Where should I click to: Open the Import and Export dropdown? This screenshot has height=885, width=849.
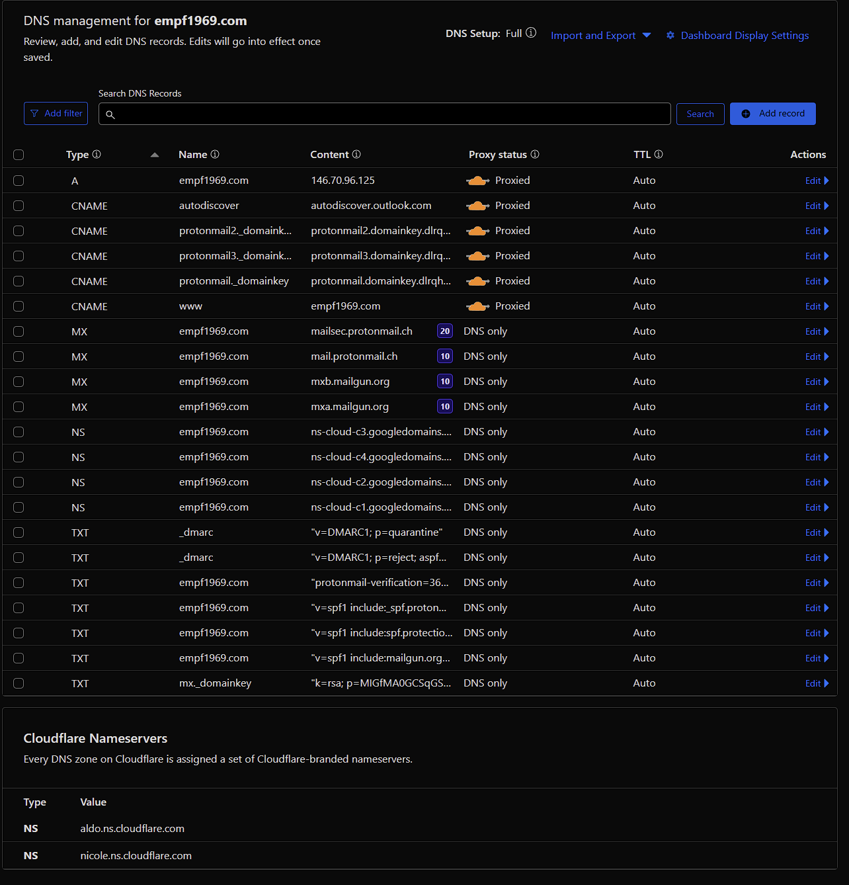600,36
